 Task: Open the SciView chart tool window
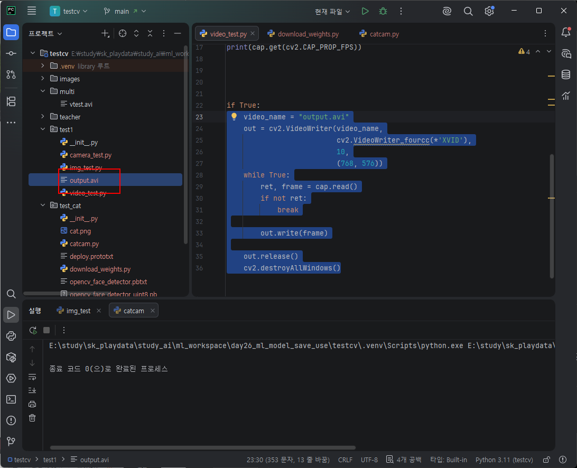(x=566, y=96)
